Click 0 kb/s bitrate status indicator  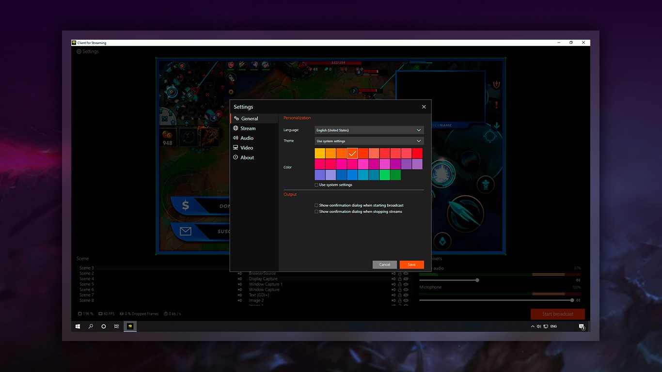173,314
